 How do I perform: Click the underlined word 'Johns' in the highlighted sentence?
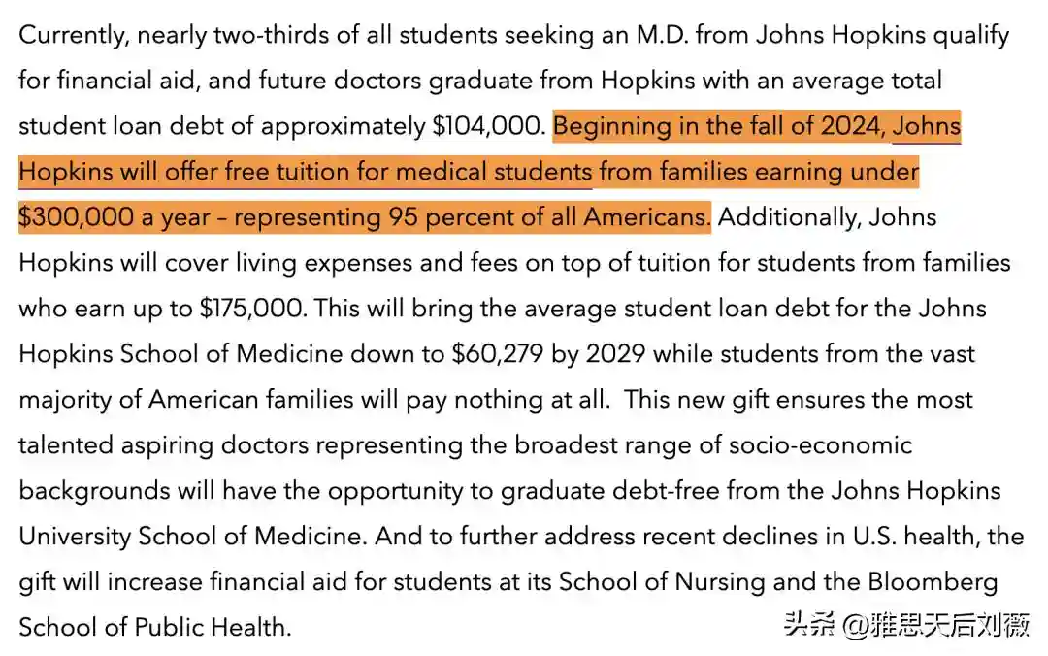coord(927,126)
